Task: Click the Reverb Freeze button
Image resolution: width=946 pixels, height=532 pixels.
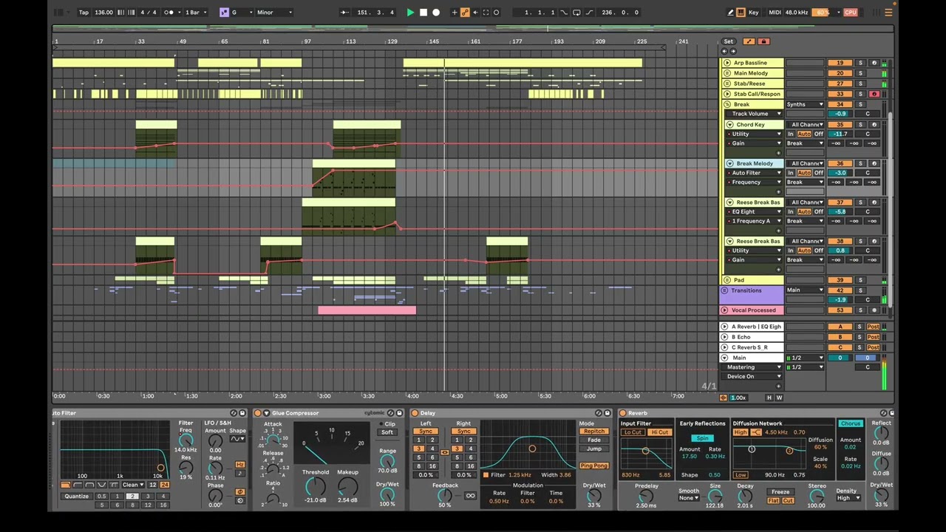Action: click(780, 492)
